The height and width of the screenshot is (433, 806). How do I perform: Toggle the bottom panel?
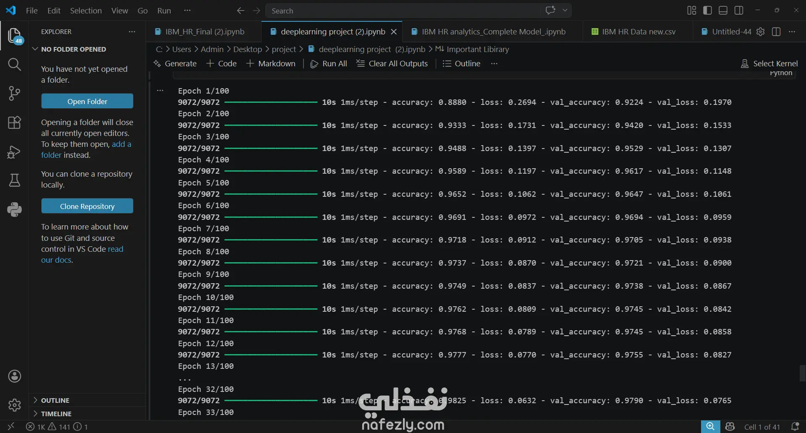pyautogui.click(x=723, y=10)
